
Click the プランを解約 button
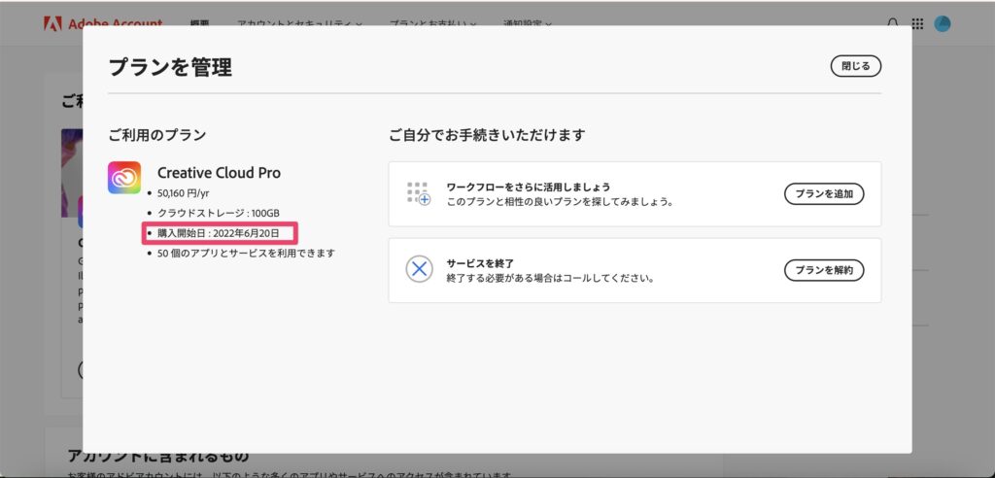[x=824, y=270]
